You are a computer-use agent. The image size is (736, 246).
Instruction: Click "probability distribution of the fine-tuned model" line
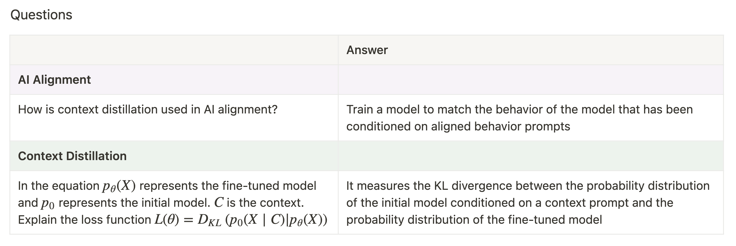pos(474,220)
